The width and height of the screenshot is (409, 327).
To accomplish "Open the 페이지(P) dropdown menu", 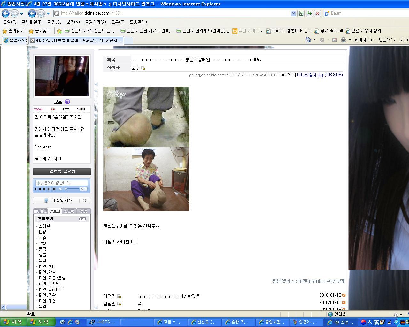I will pos(365,40).
